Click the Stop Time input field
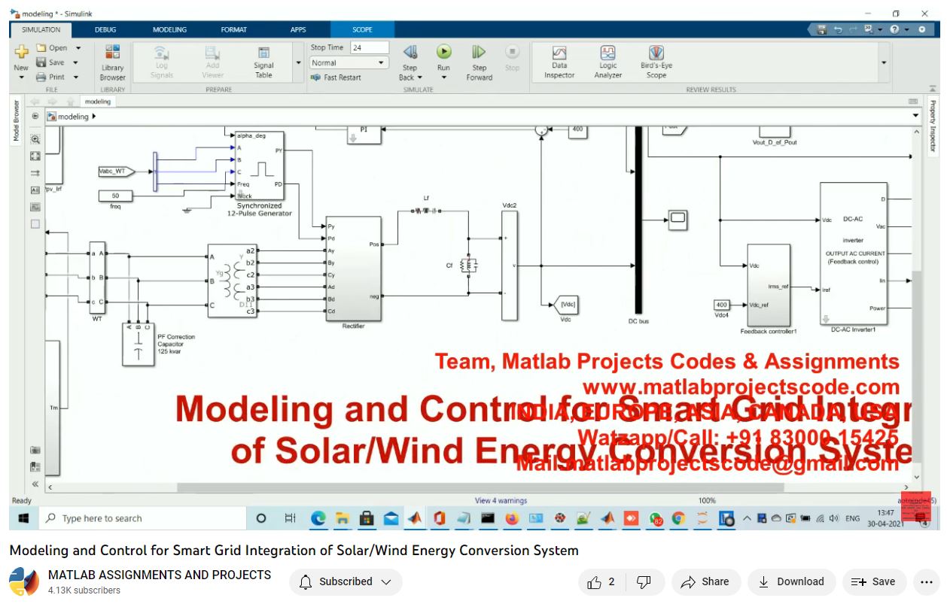 tap(370, 47)
